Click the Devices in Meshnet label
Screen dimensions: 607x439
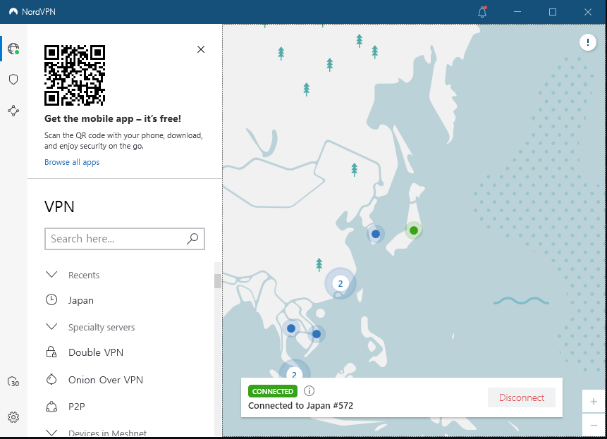pyautogui.click(x=107, y=433)
